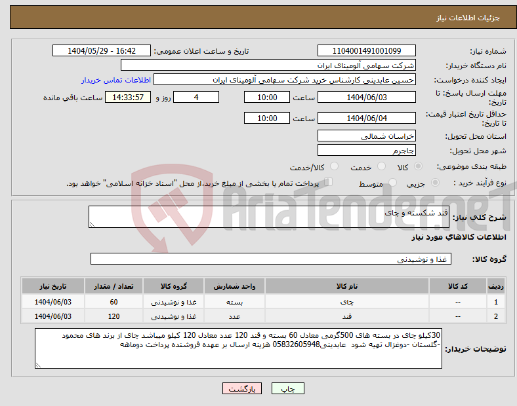Select the خدمت radio button
The width and height of the screenshot is (517, 406).
coord(381,166)
